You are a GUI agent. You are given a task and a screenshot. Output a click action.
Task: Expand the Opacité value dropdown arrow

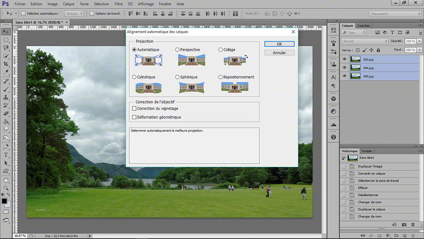[419, 41]
